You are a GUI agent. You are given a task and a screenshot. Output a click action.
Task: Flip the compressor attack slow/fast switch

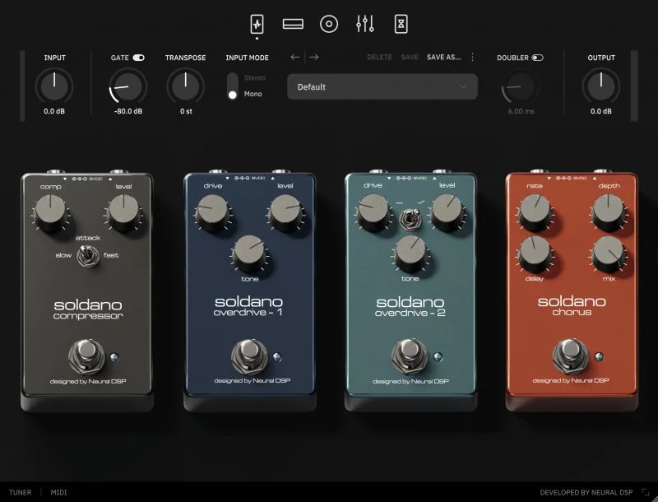click(x=87, y=256)
